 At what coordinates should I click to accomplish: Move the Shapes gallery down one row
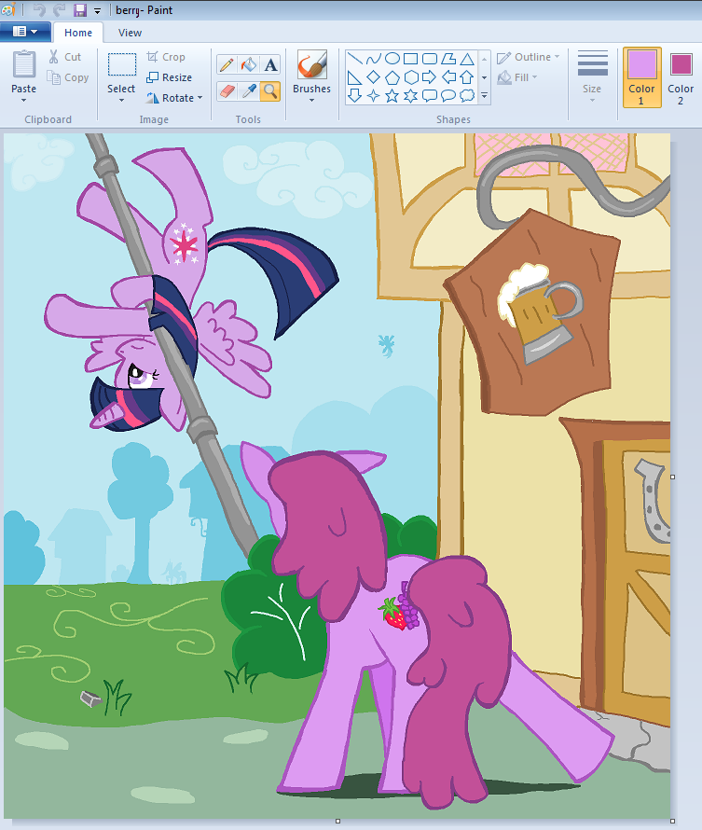tap(484, 77)
